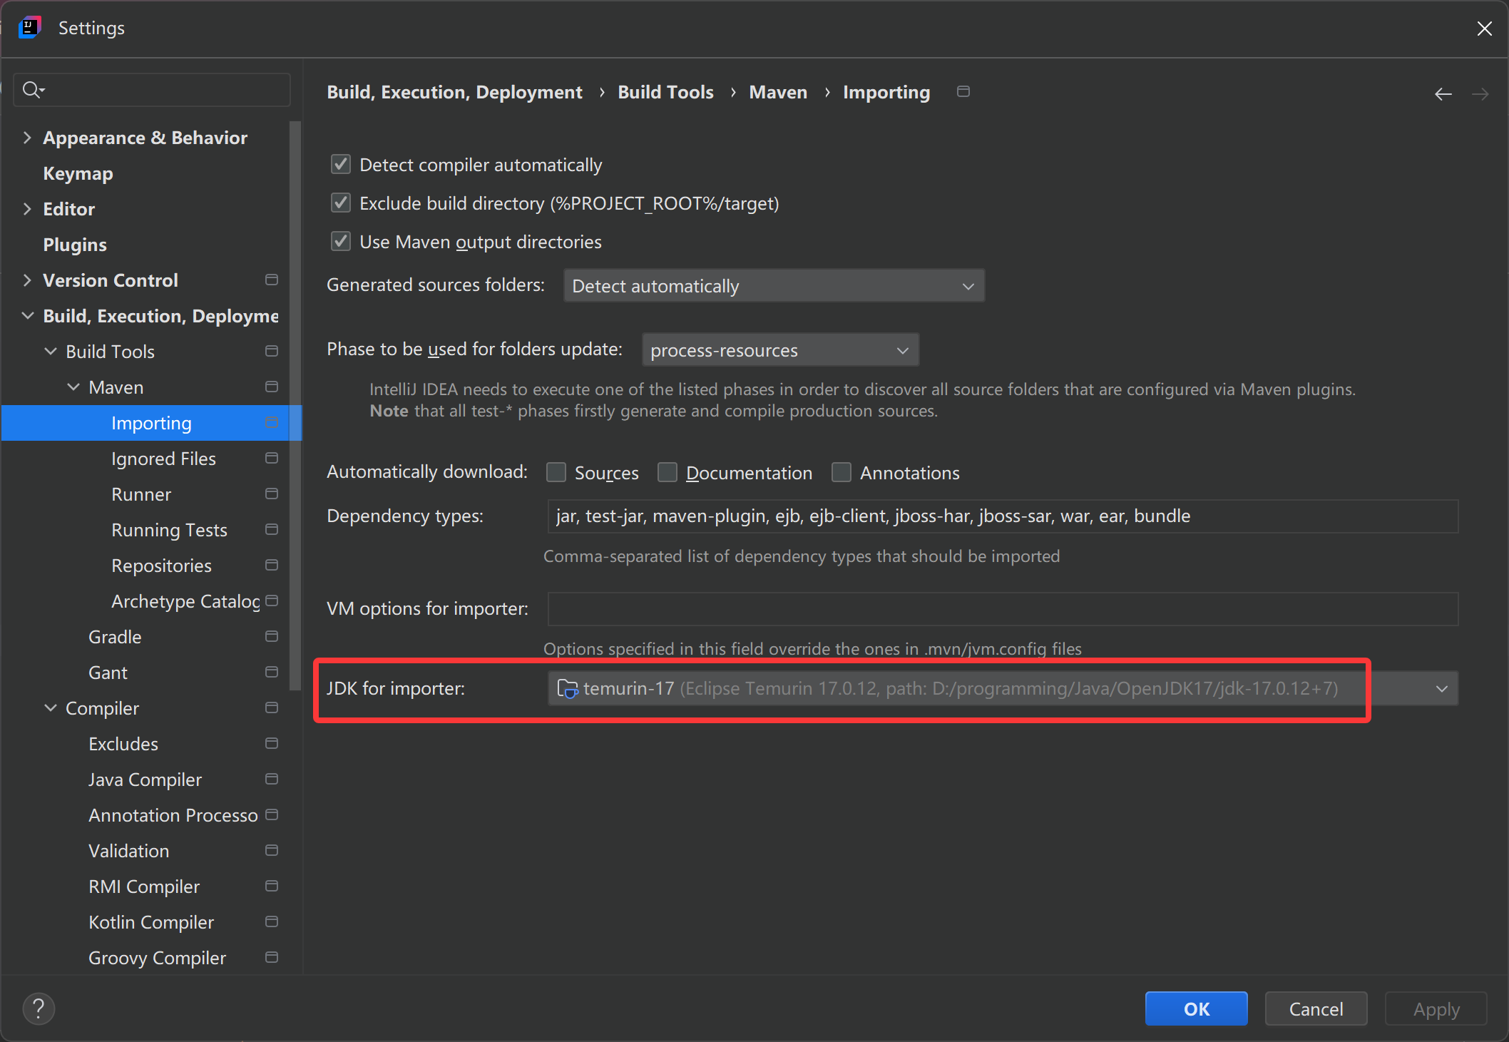Enable automatic Documentation download
Image resolution: width=1509 pixels, height=1042 pixels.
point(667,472)
